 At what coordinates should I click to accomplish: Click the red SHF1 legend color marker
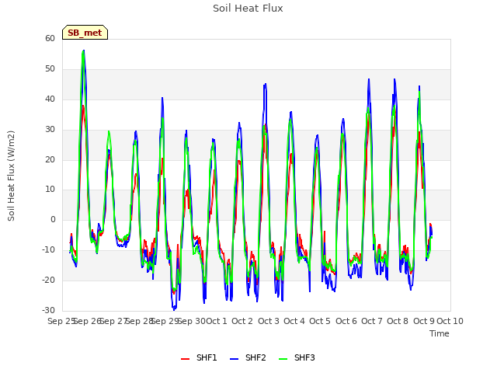(x=185, y=359)
